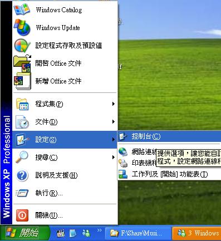The width and height of the screenshot is (221, 241).
Task: Expand the 設定(S) submenu arrow
Action: coord(114,140)
